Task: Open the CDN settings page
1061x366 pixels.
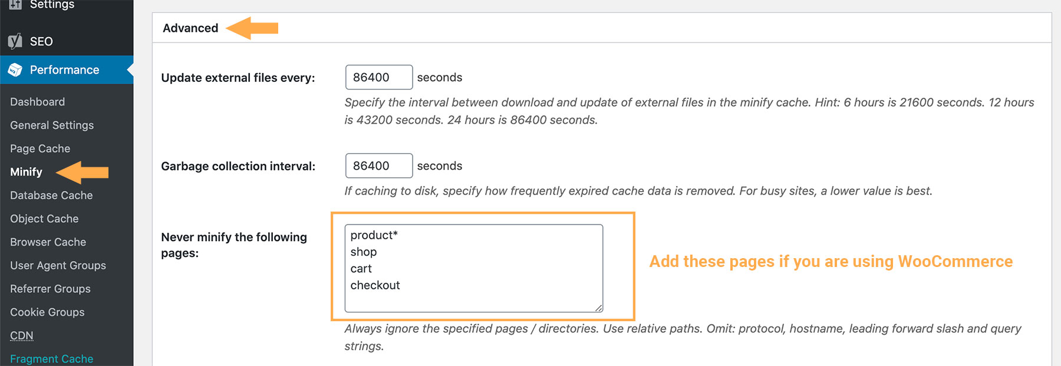Action: click(x=22, y=335)
